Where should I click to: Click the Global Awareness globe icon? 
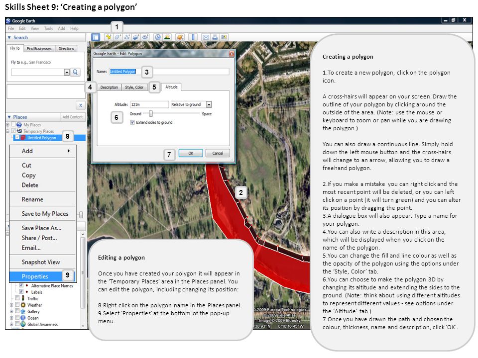point(23,324)
